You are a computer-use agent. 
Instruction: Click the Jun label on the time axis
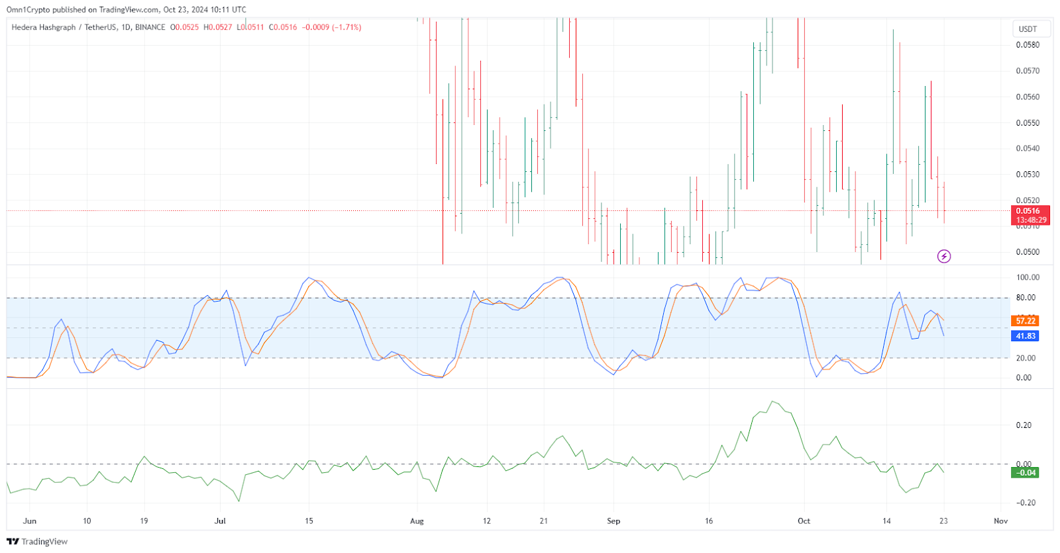coord(30,521)
